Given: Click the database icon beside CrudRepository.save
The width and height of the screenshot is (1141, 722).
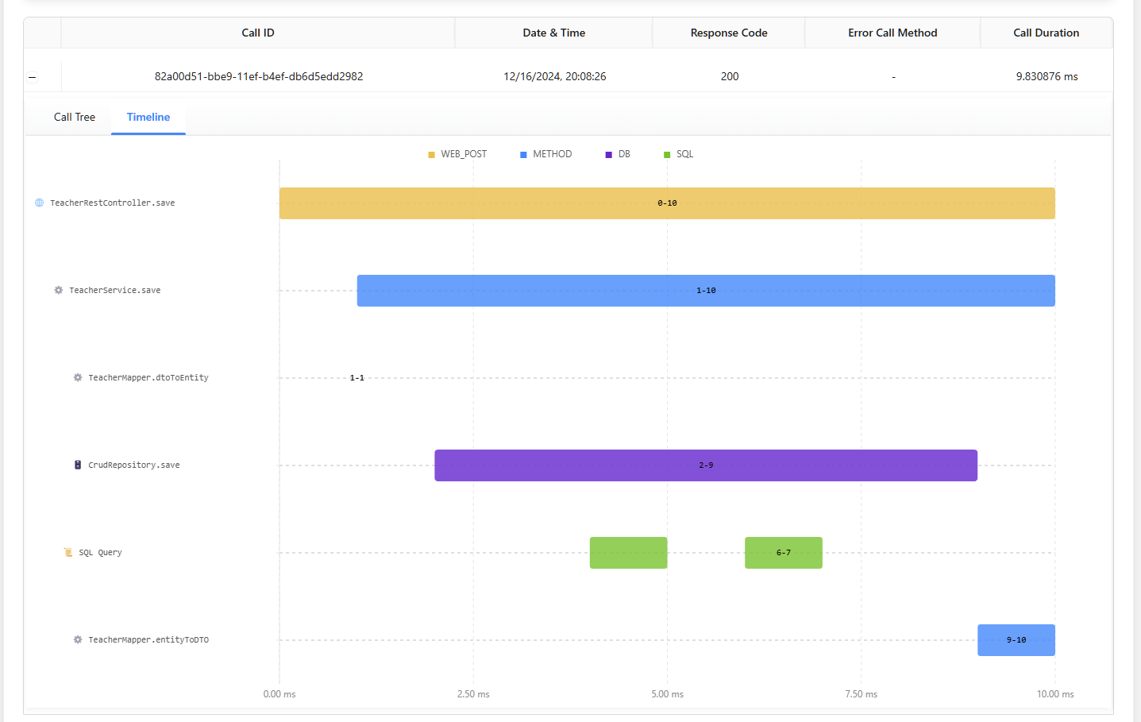Looking at the screenshot, I should coord(78,465).
